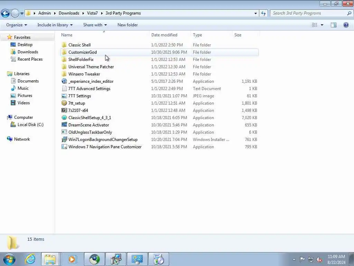Select Computer in the navigation pane

point(24,117)
